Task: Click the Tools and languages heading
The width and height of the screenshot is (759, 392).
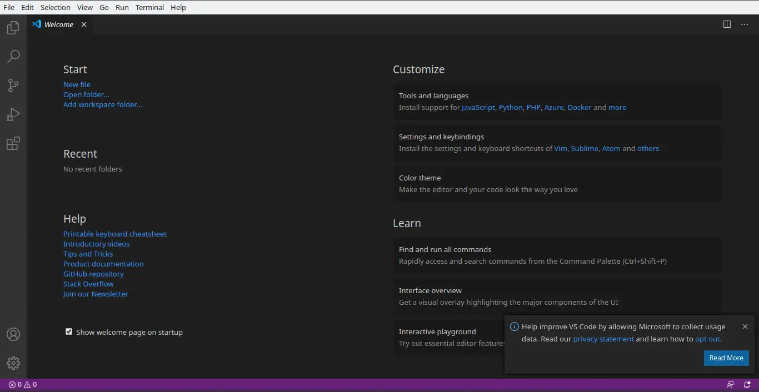Action: [433, 96]
